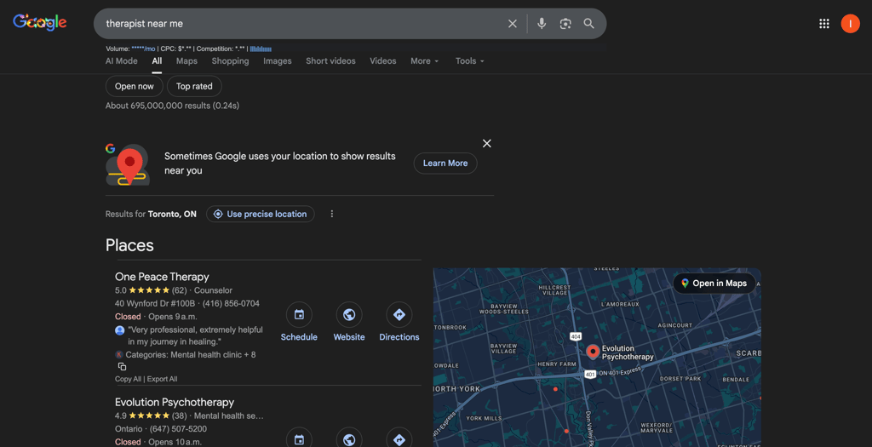872x447 pixels.
Task: Click the search volume link under search bar
Action: pos(143,49)
